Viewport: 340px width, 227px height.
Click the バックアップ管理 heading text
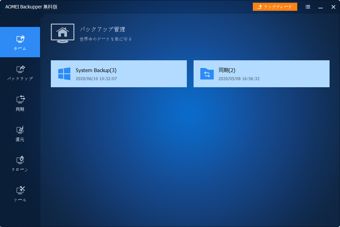click(103, 29)
